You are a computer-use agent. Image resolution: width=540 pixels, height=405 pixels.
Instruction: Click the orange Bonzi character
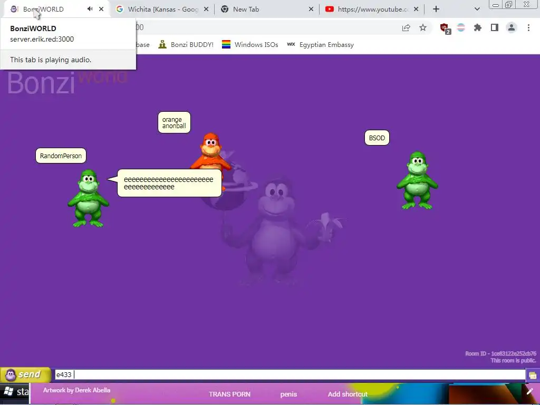210,151
